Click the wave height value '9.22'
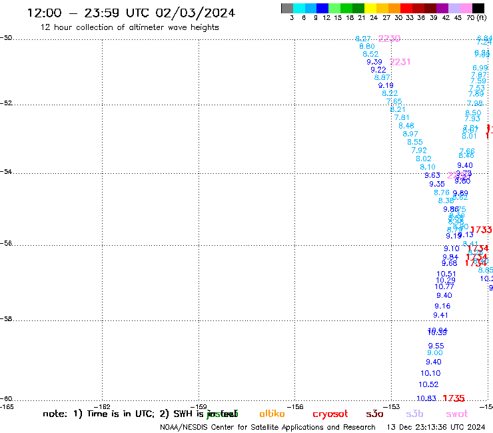Image resolution: width=493 pixels, height=433 pixels. pos(378,70)
